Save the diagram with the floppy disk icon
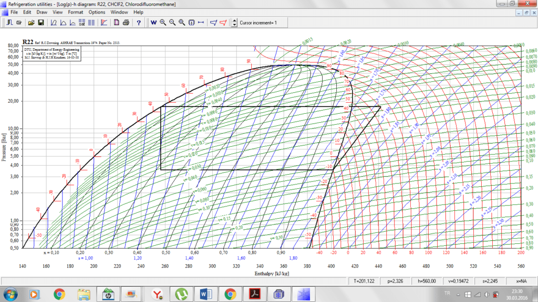This screenshot has width=538, height=302. pyautogui.click(x=41, y=23)
